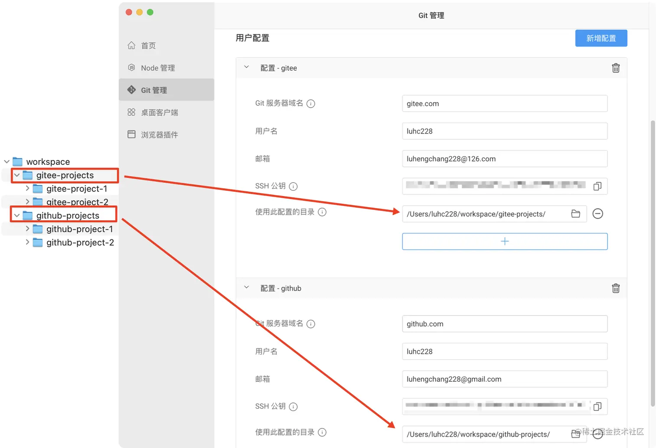Add a new directory with the plus button
Image resolution: width=656 pixels, height=448 pixels.
(505, 241)
